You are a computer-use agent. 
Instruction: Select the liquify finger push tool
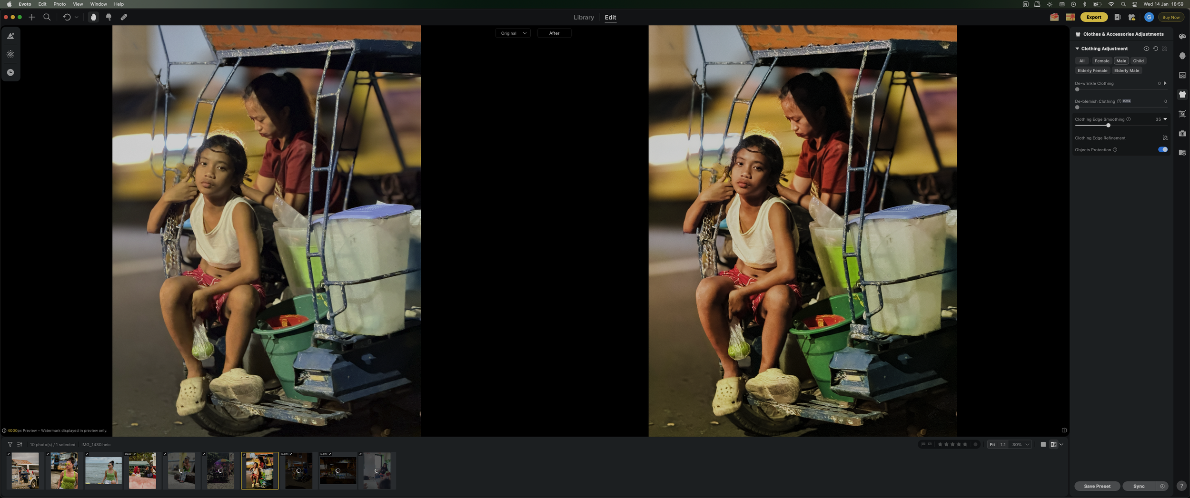click(x=109, y=17)
